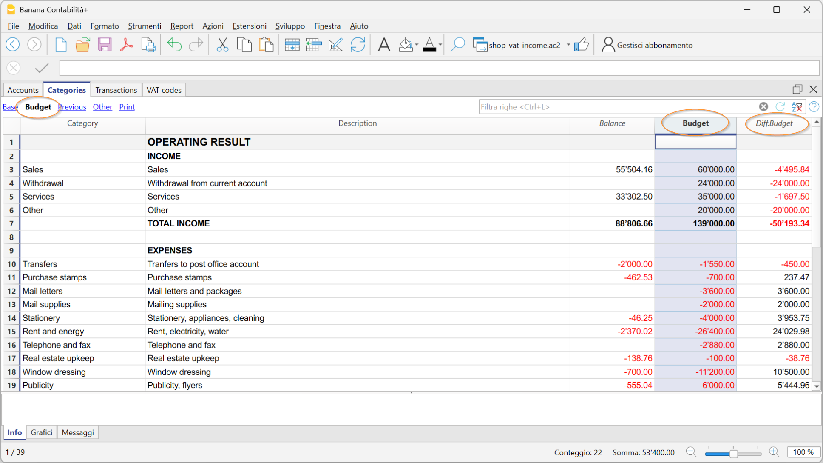Click the open folder icon
823x463 pixels.
(82, 45)
